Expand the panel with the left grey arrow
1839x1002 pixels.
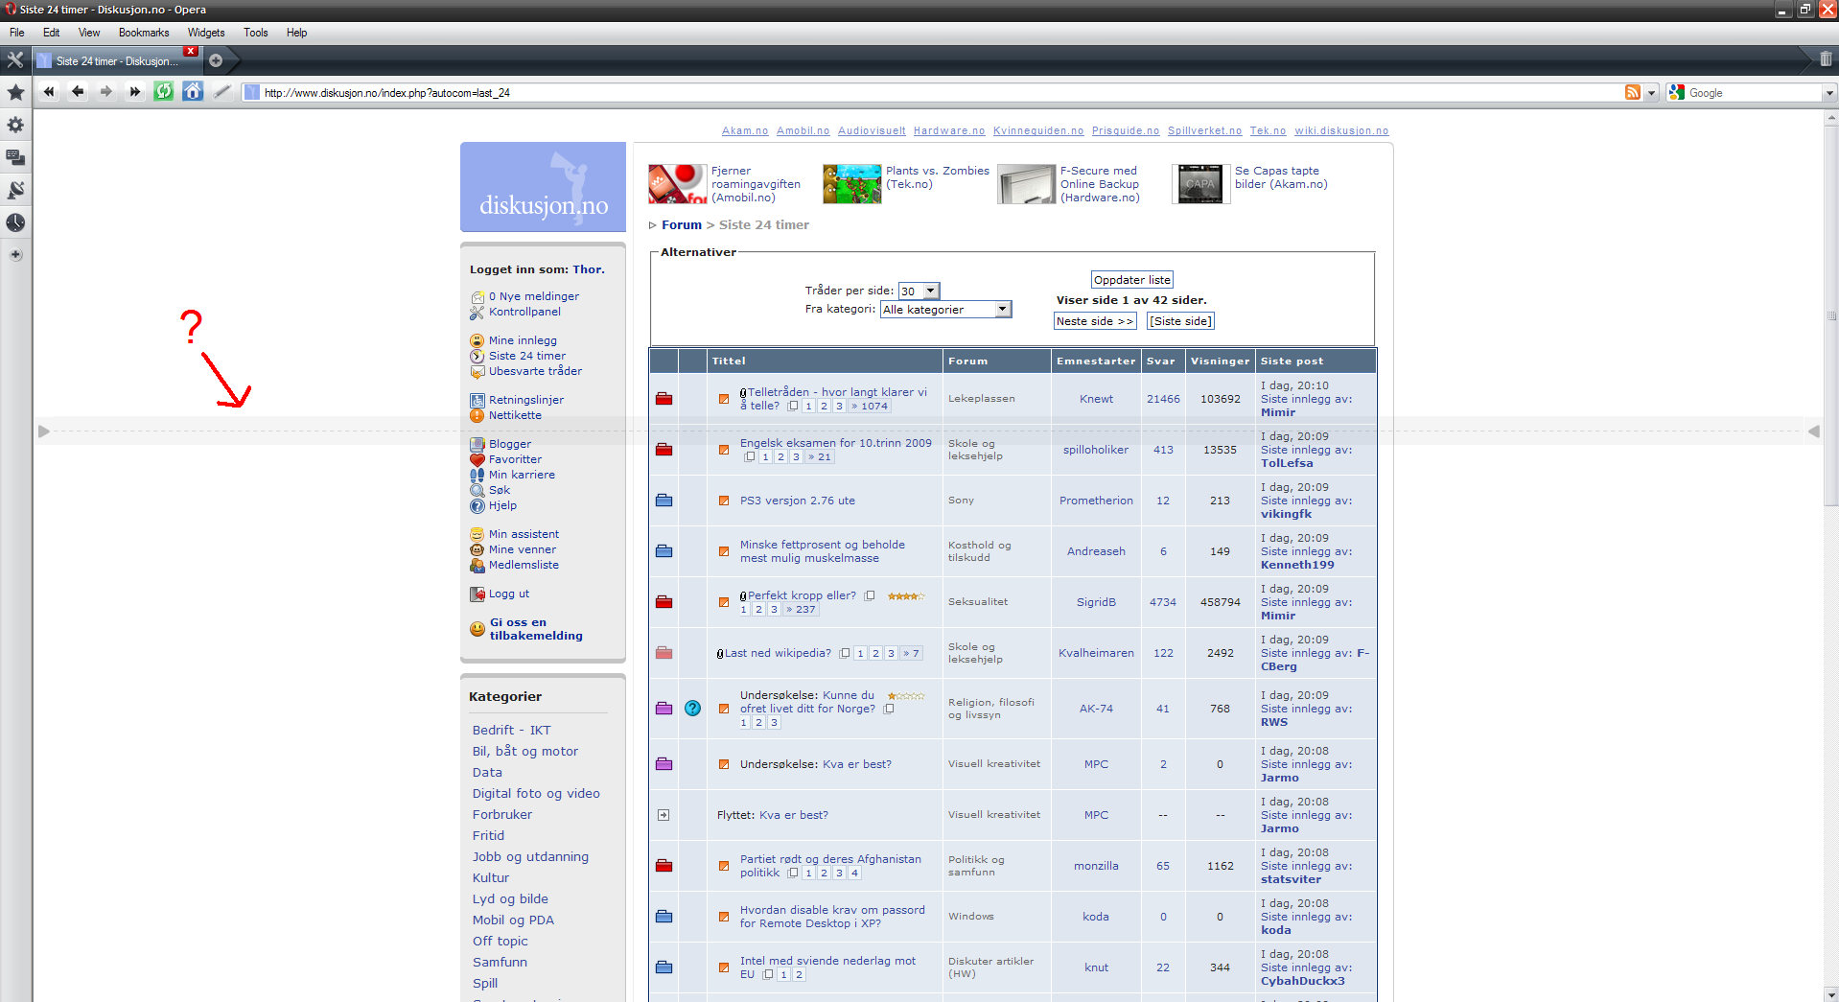click(x=43, y=431)
